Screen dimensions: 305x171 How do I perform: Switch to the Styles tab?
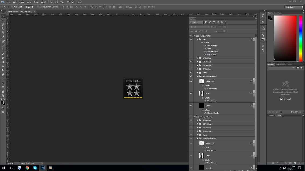(290, 64)
